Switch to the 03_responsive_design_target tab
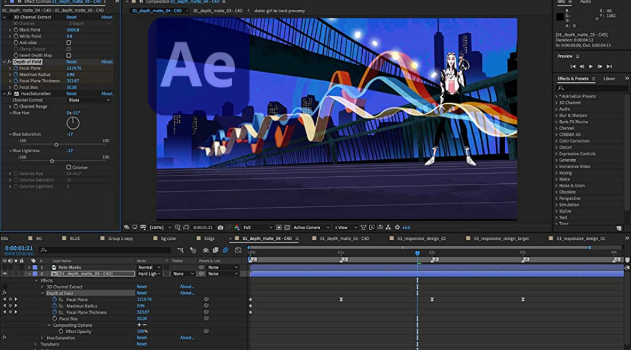Screen dimensions: 631x350 pos(501,238)
